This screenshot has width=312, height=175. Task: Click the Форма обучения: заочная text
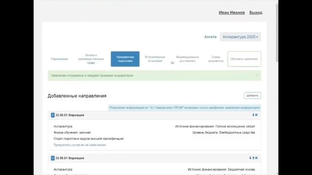coord(72,133)
